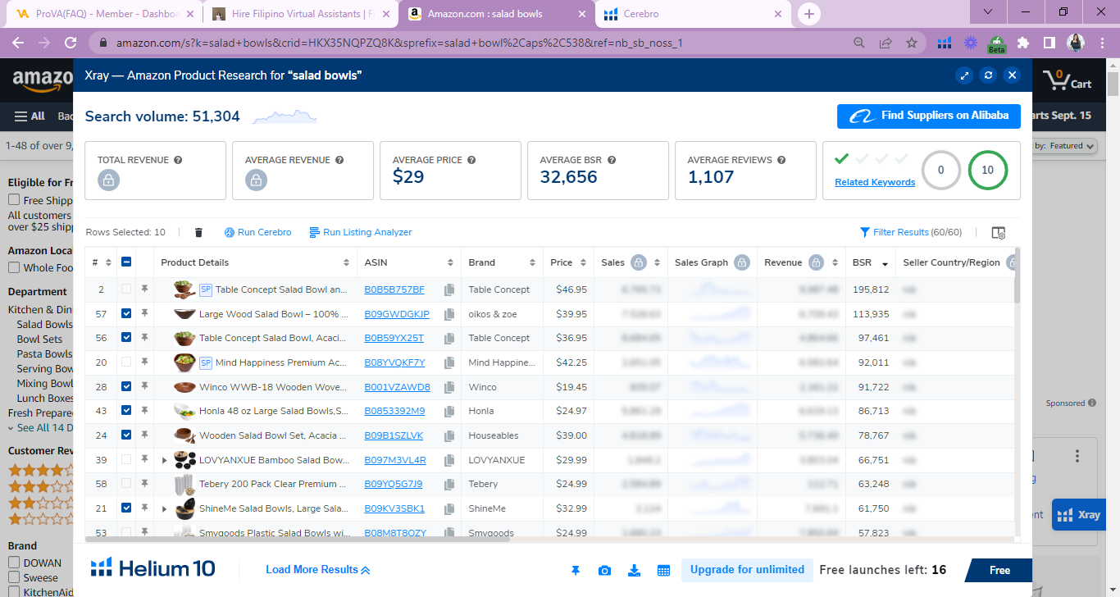The width and height of the screenshot is (1120, 597).
Task: Check the row 58 Tebery checkbox
Action: [x=126, y=484]
